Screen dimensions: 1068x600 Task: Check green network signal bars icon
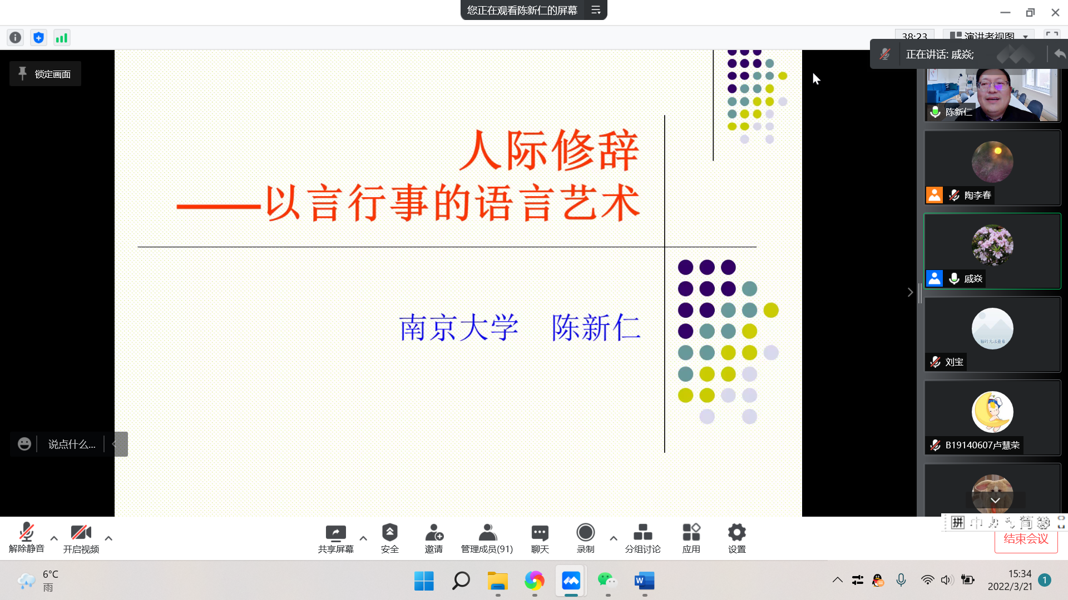pyautogui.click(x=61, y=38)
